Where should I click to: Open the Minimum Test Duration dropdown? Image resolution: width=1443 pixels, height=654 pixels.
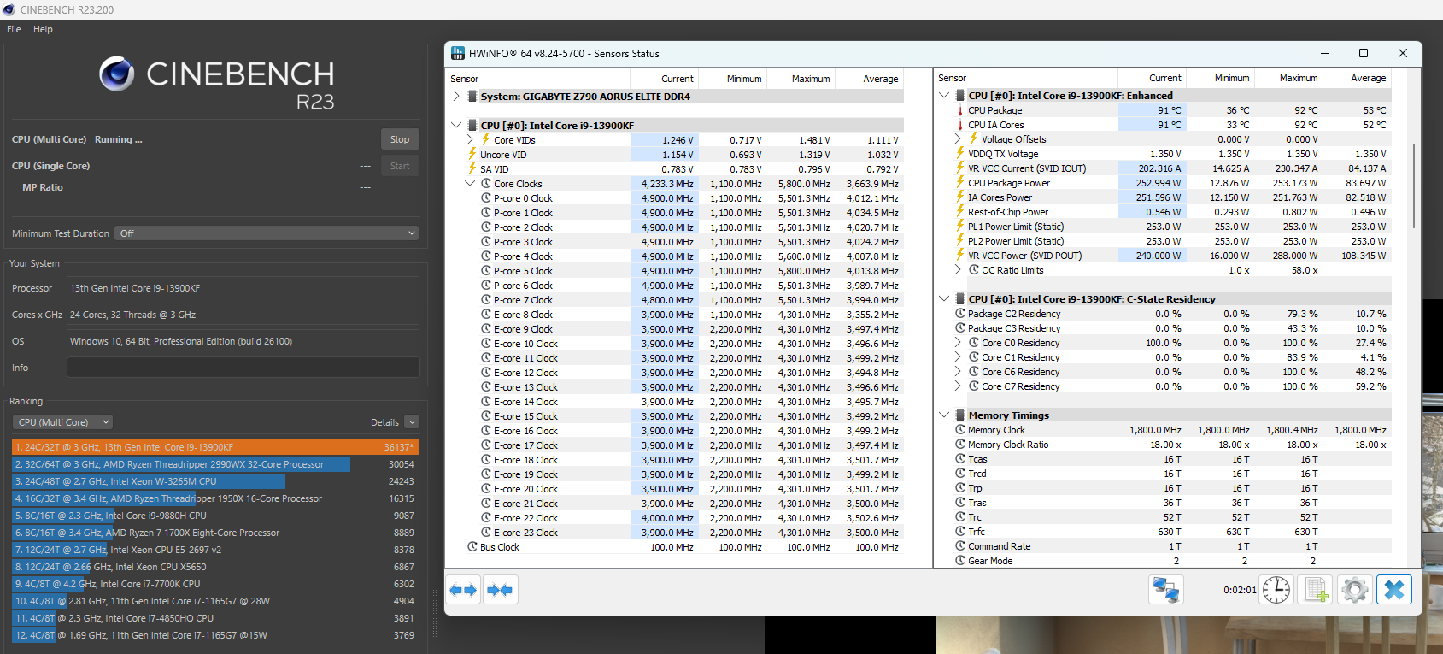(x=267, y=233)
